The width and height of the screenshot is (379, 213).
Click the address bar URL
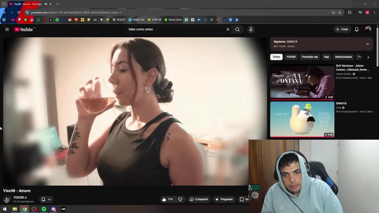click(x=76, y=12)
